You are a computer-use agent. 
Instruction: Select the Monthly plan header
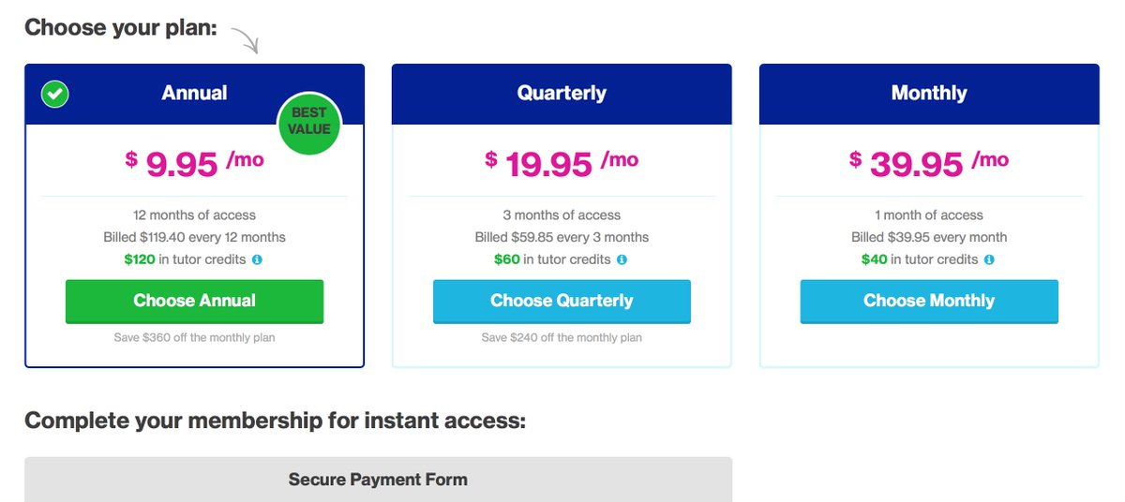tap(929, 94)
